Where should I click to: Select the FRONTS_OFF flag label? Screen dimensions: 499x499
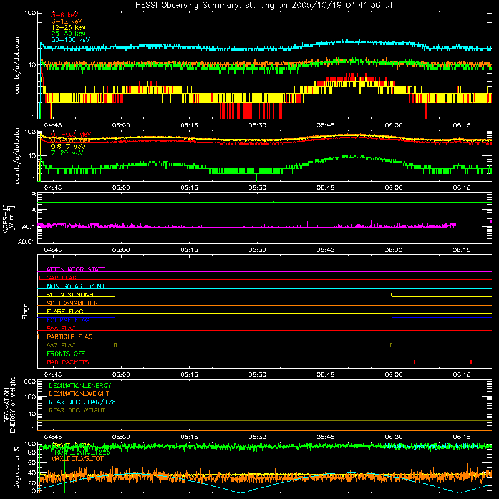[x=66, y=353]
